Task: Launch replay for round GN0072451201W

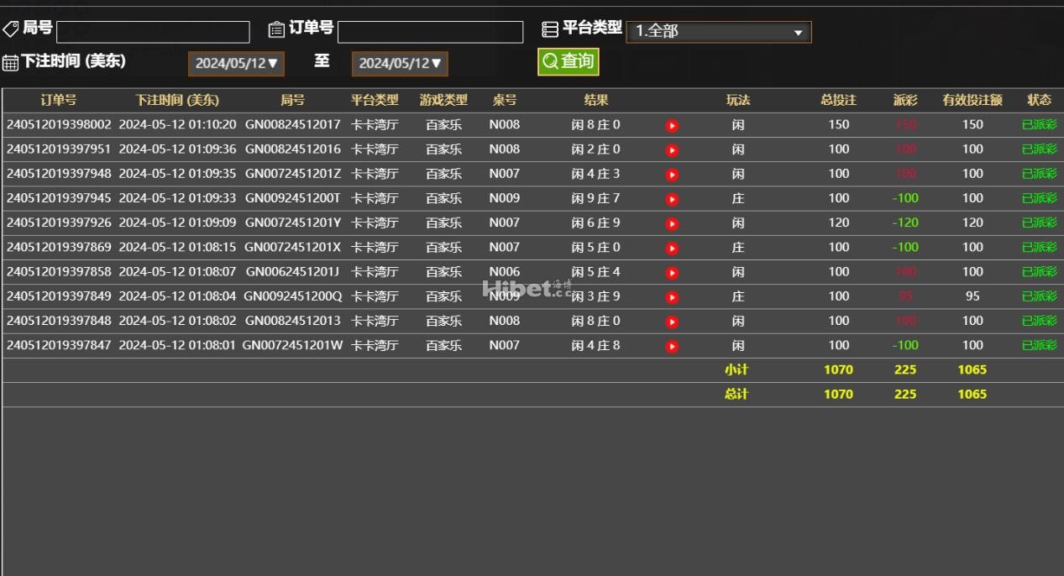Action: (672, 346)
